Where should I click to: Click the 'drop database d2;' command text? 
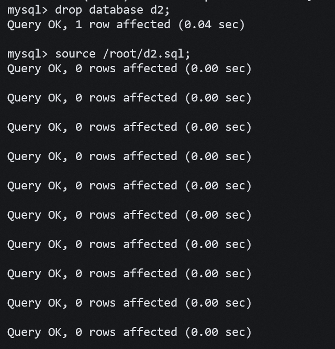click(x=113, y=9)
